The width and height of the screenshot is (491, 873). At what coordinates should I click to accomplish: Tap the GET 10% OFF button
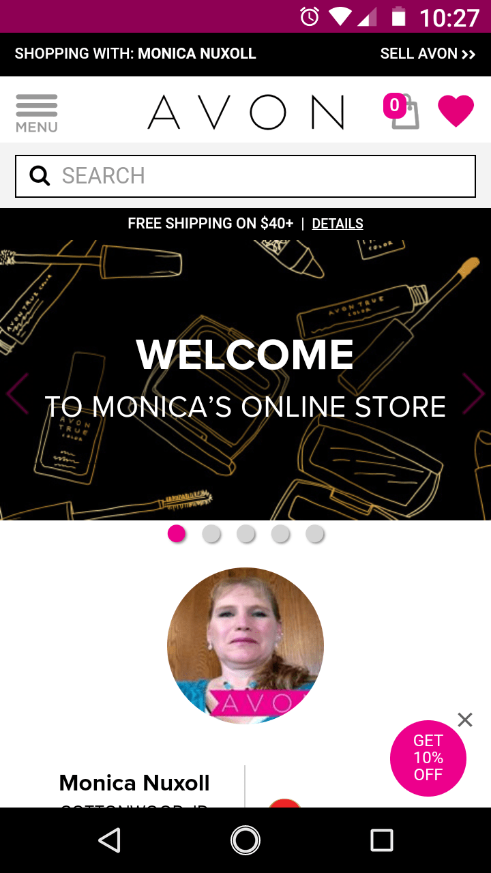coord(428,758)
